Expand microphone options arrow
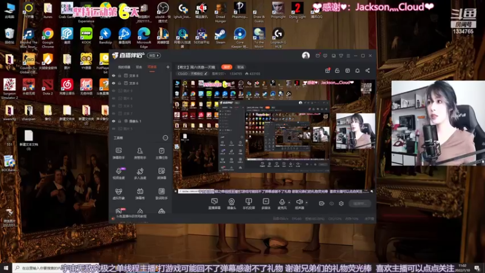Viewport: 485px width, 273px height. 289,203
